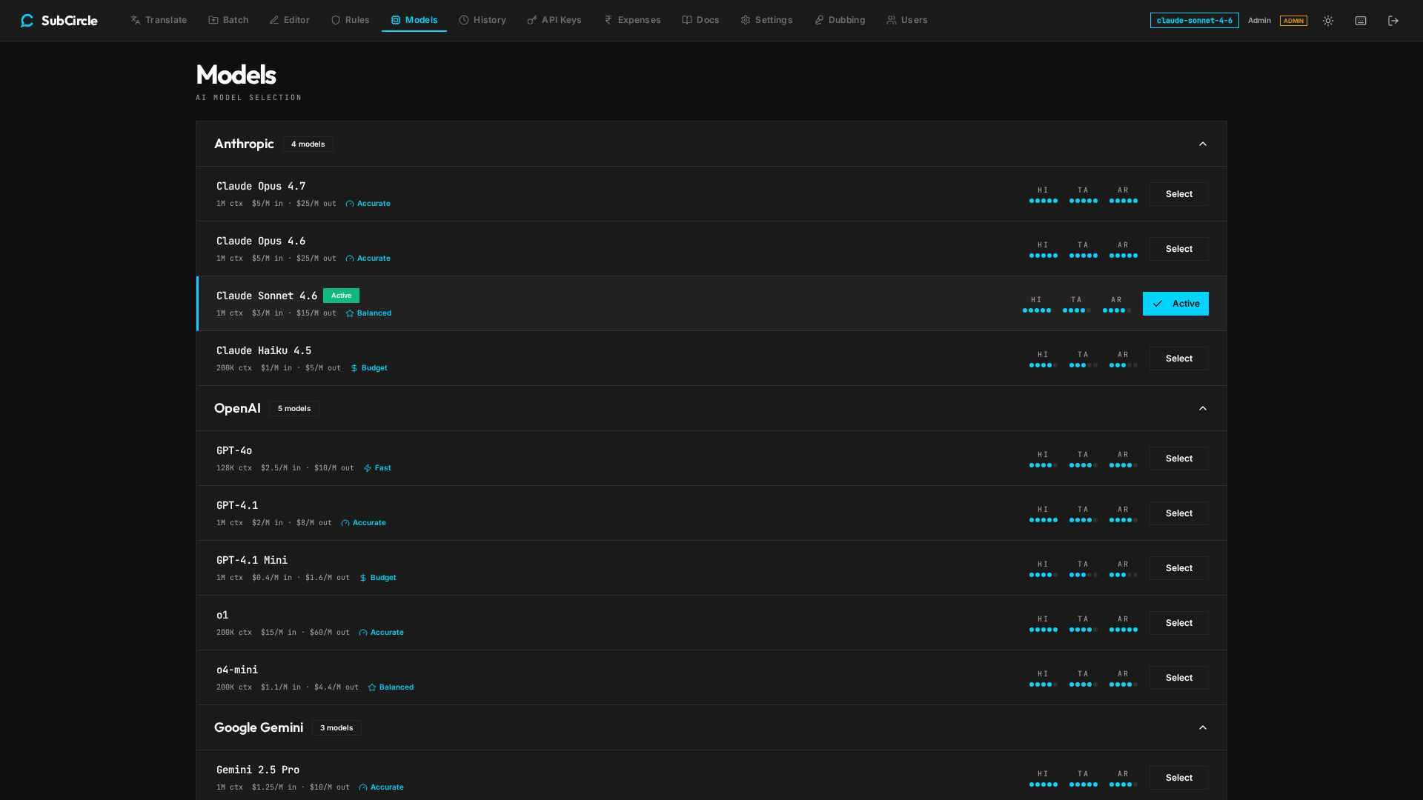Viewport: 1423px width, 800px height.
Task: Click the green Active tag beside Claude Sonnet 4.6
Action: (341, 296)
